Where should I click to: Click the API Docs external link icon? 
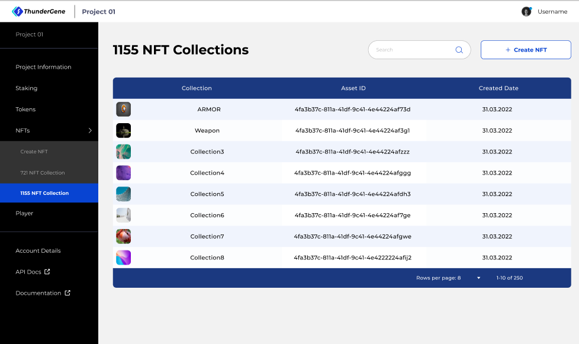[47, 272]
